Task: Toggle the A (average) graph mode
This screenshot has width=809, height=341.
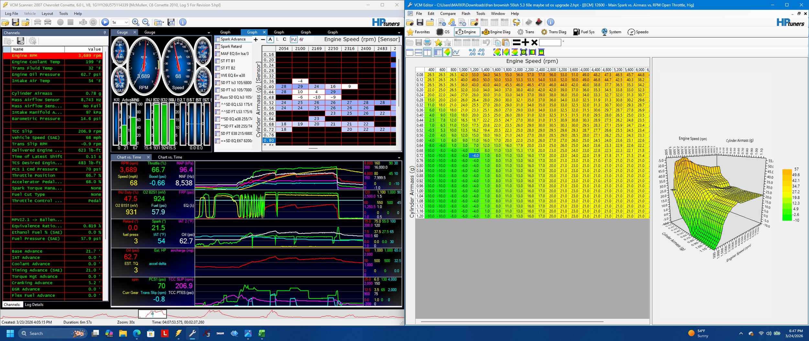Action: [270, 39]
